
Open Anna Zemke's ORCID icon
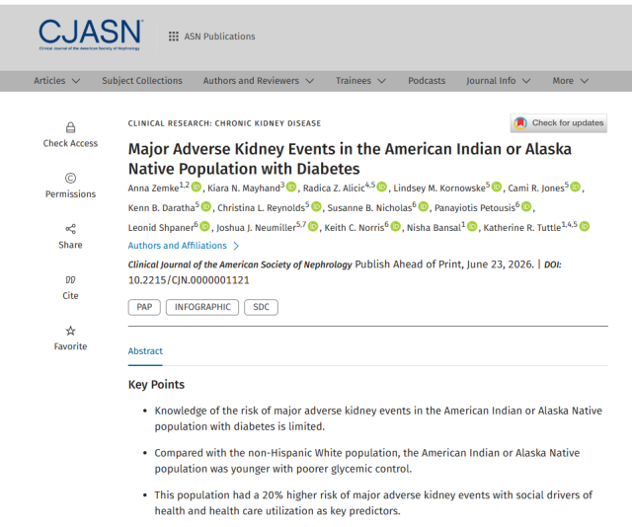tap(197, 187)
